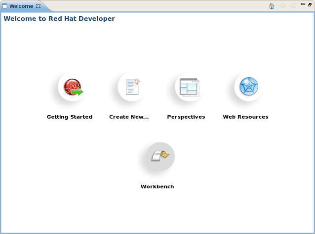Click the Create New document icon

click(x=132, y=87)
